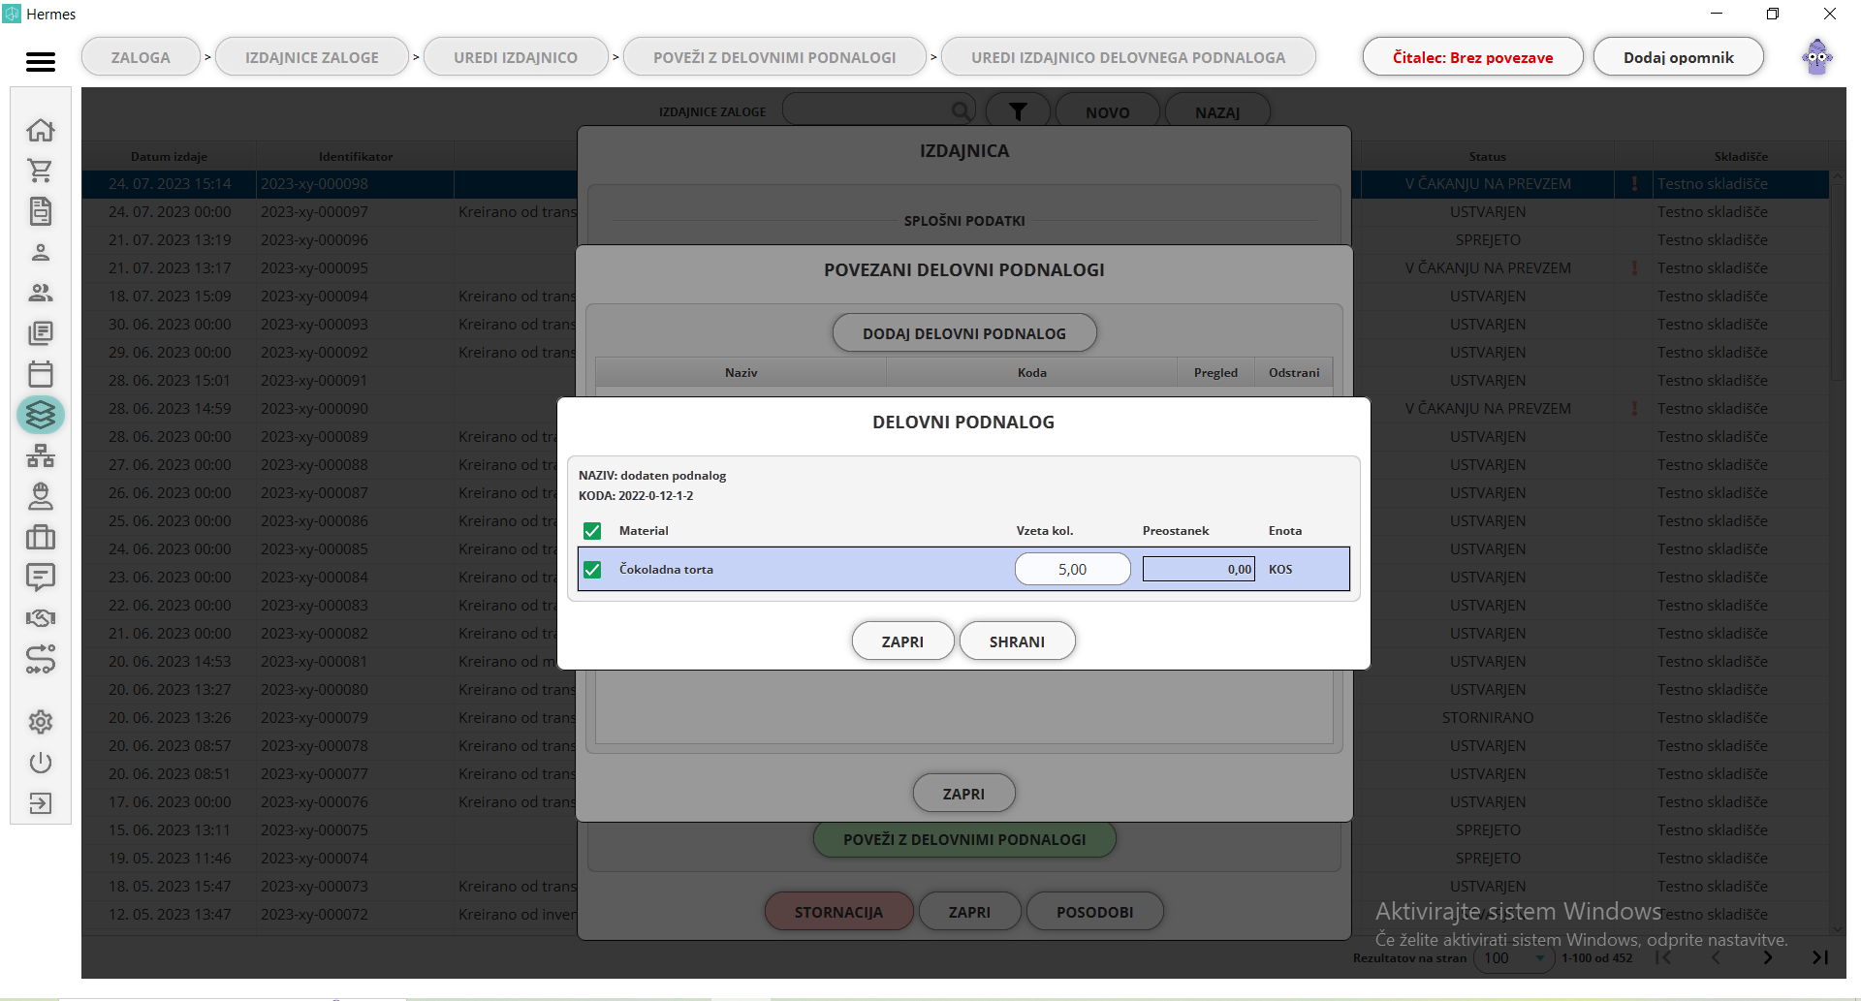
Task: Click the search magnifier icon
Action: 961,111
